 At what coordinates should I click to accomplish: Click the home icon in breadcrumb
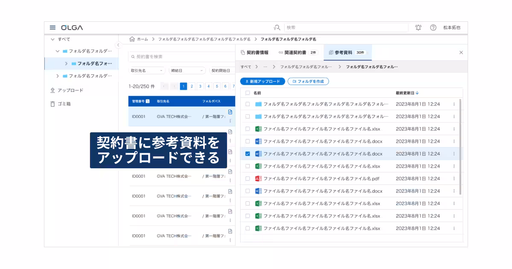tap(132, 39)
